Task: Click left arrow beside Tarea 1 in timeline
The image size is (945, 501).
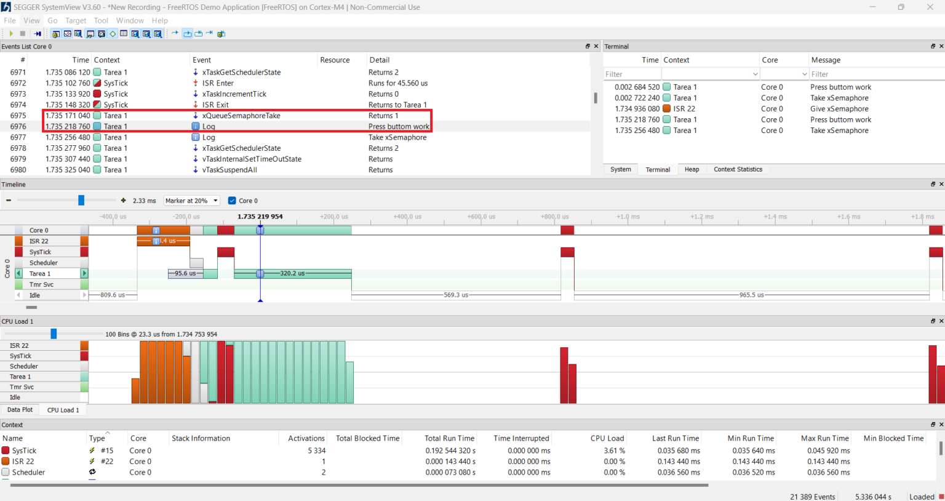Action: tap(18, 273)
